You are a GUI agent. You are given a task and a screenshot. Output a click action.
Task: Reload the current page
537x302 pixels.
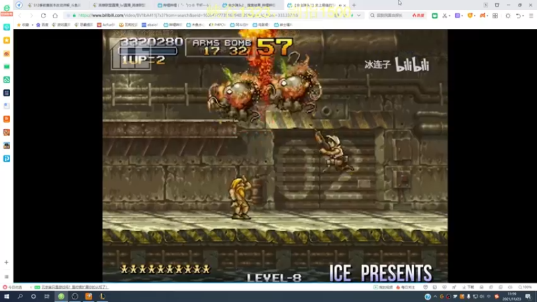(x=43, y=15)
